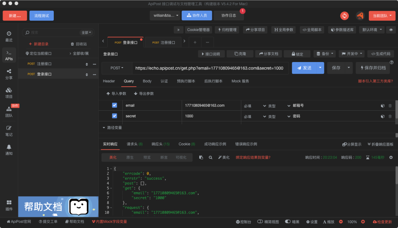Open the 预执行脚本 tab
This screenshot has height=228, width=398.
click(x=186, y=81)
